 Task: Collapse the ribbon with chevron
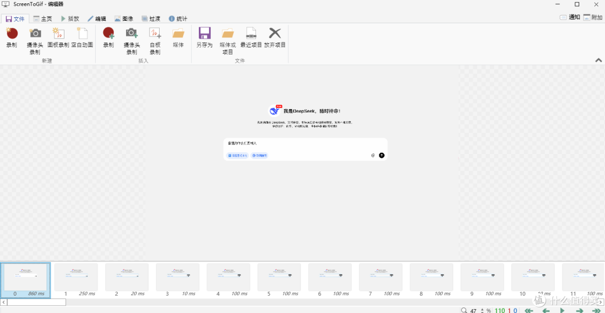click(598, 60)
